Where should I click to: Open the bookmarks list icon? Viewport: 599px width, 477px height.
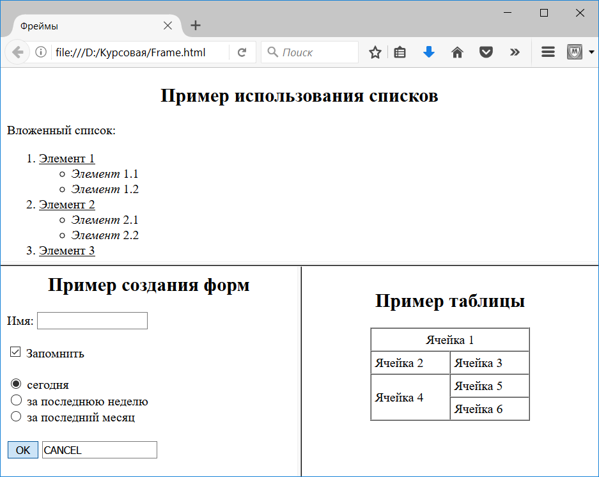click(400, 52)
